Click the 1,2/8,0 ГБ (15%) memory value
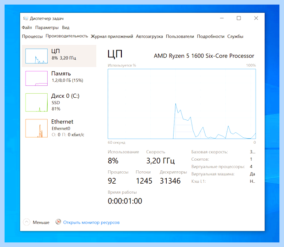The image size is (284, 247). [67, 80]
